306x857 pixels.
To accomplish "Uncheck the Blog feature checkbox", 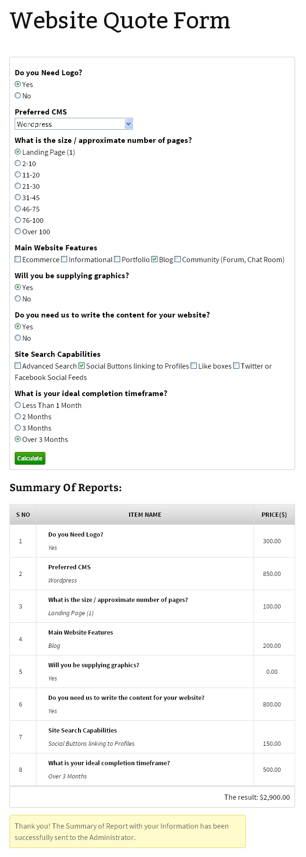I will tap(155, 259).
